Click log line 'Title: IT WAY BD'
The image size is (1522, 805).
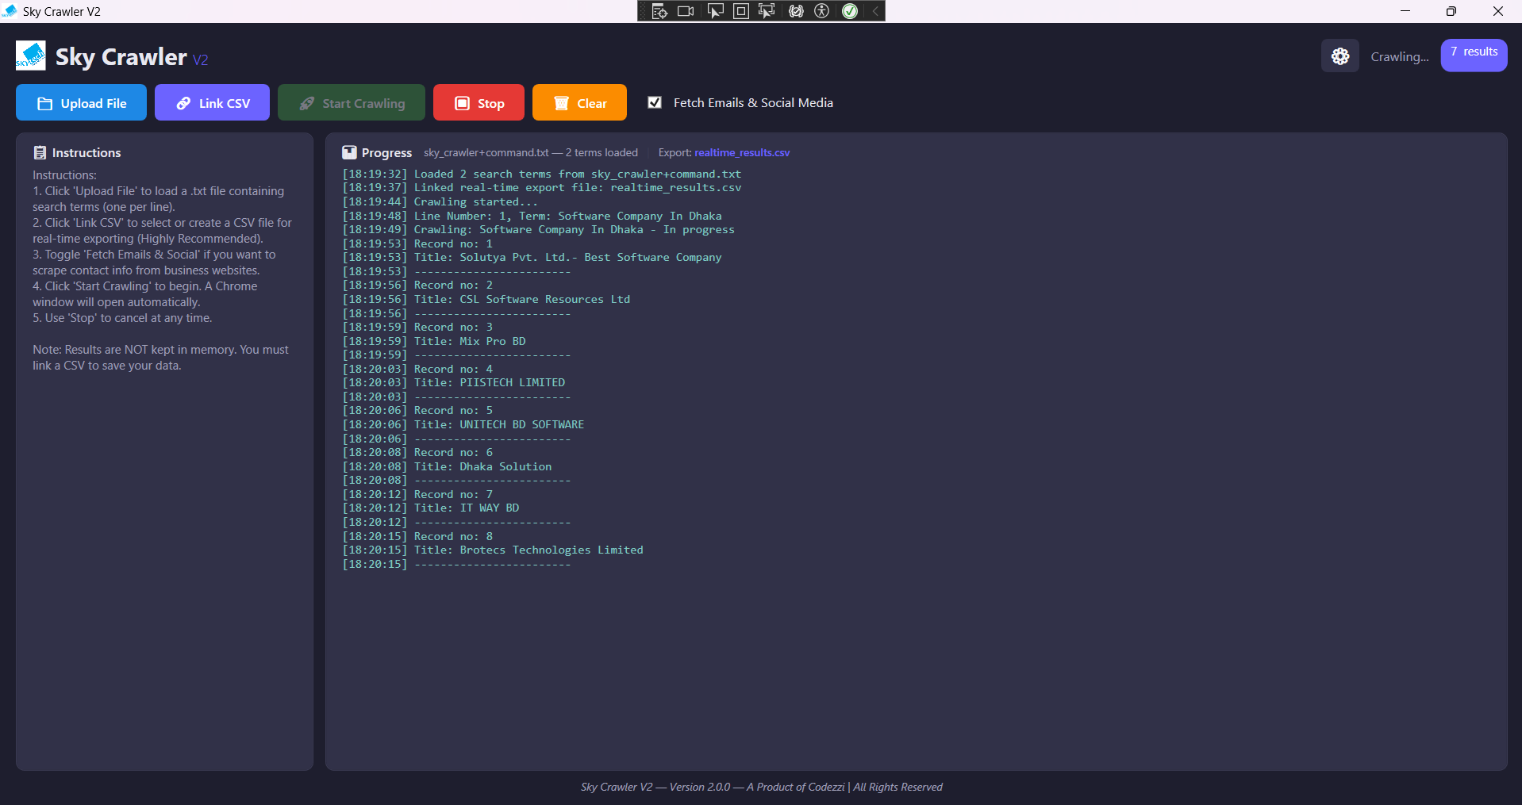pyautogui.click(x=431, y=508)
